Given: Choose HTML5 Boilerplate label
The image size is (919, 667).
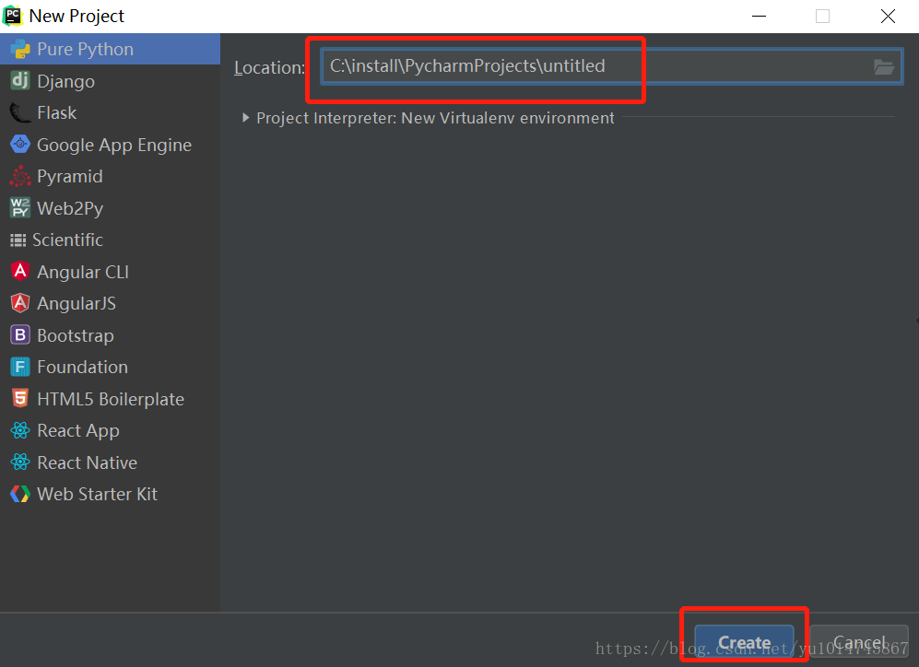Looking at the screenshot, I should pos(111,399).
